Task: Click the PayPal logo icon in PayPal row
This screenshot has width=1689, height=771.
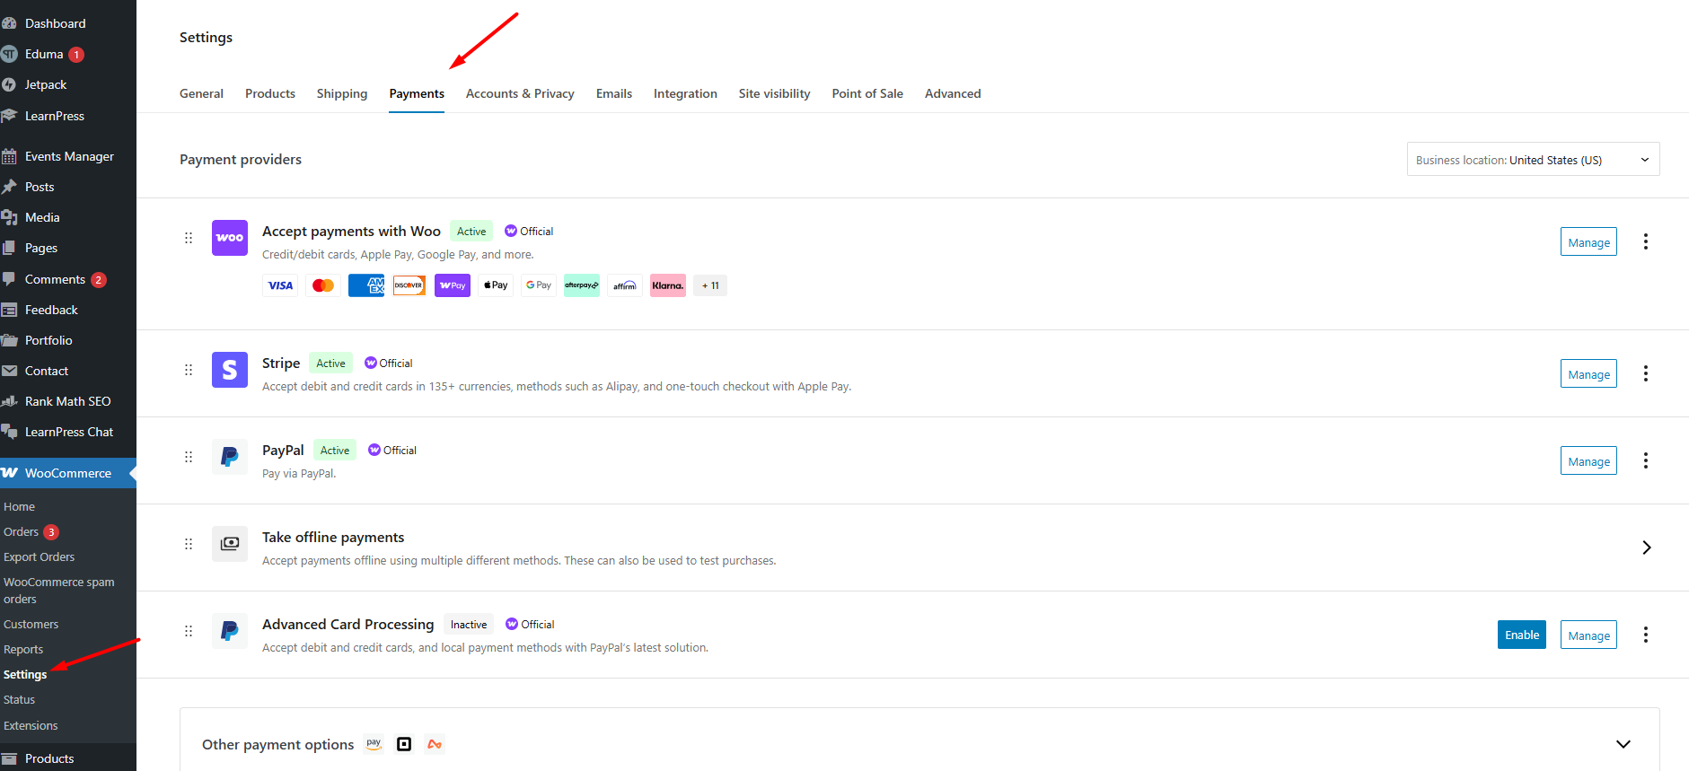Action: [230, 457]
